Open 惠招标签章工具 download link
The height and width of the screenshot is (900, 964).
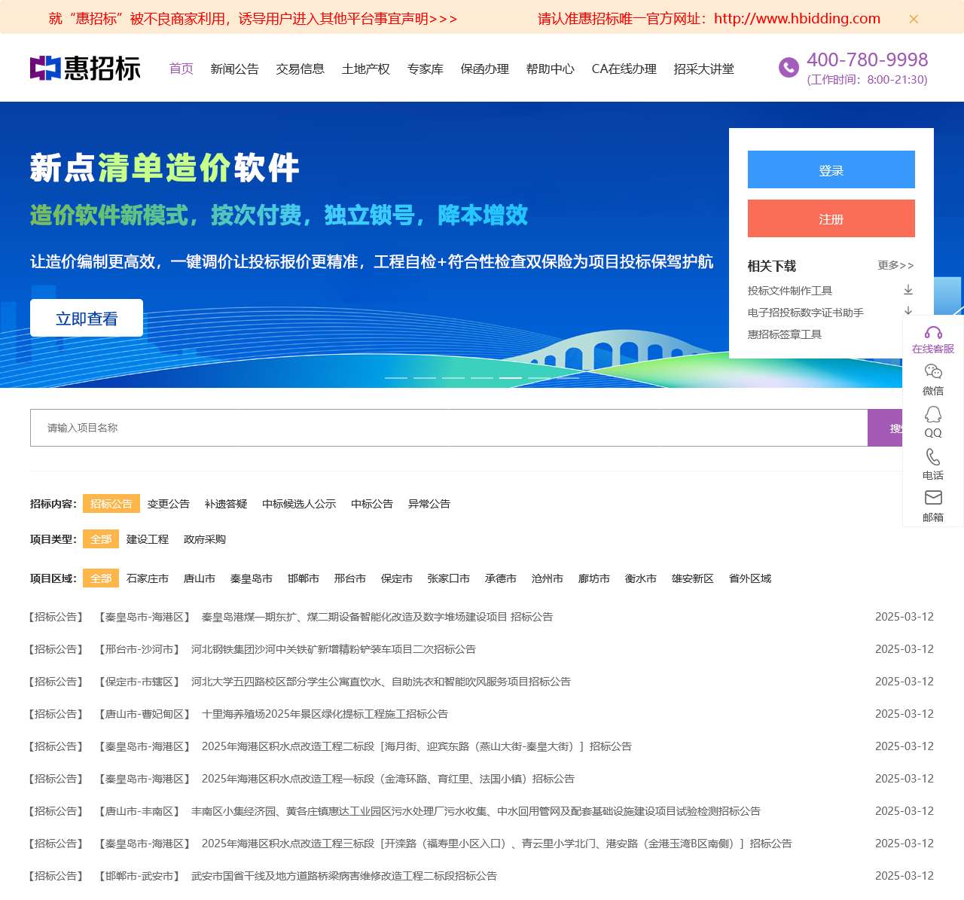click(785, 334)
